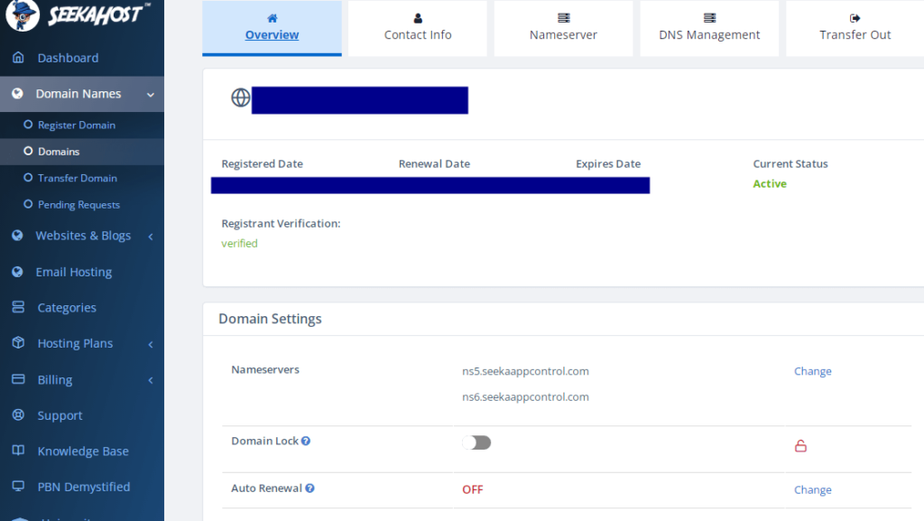Click the verified registrant status
Screen dimensions: 924x521
click(x=239, y=243)
